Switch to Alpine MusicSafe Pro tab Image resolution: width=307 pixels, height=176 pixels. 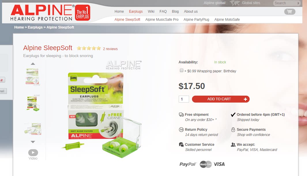click(162, 20)
